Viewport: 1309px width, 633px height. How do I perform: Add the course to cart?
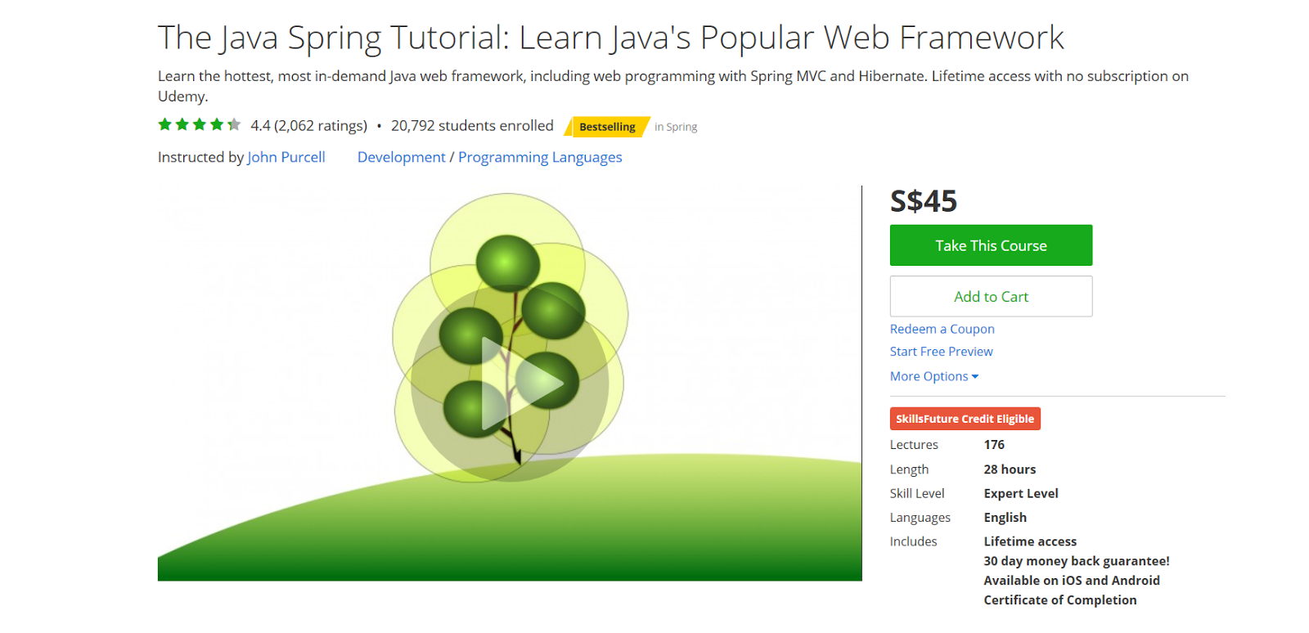point(991,297)
